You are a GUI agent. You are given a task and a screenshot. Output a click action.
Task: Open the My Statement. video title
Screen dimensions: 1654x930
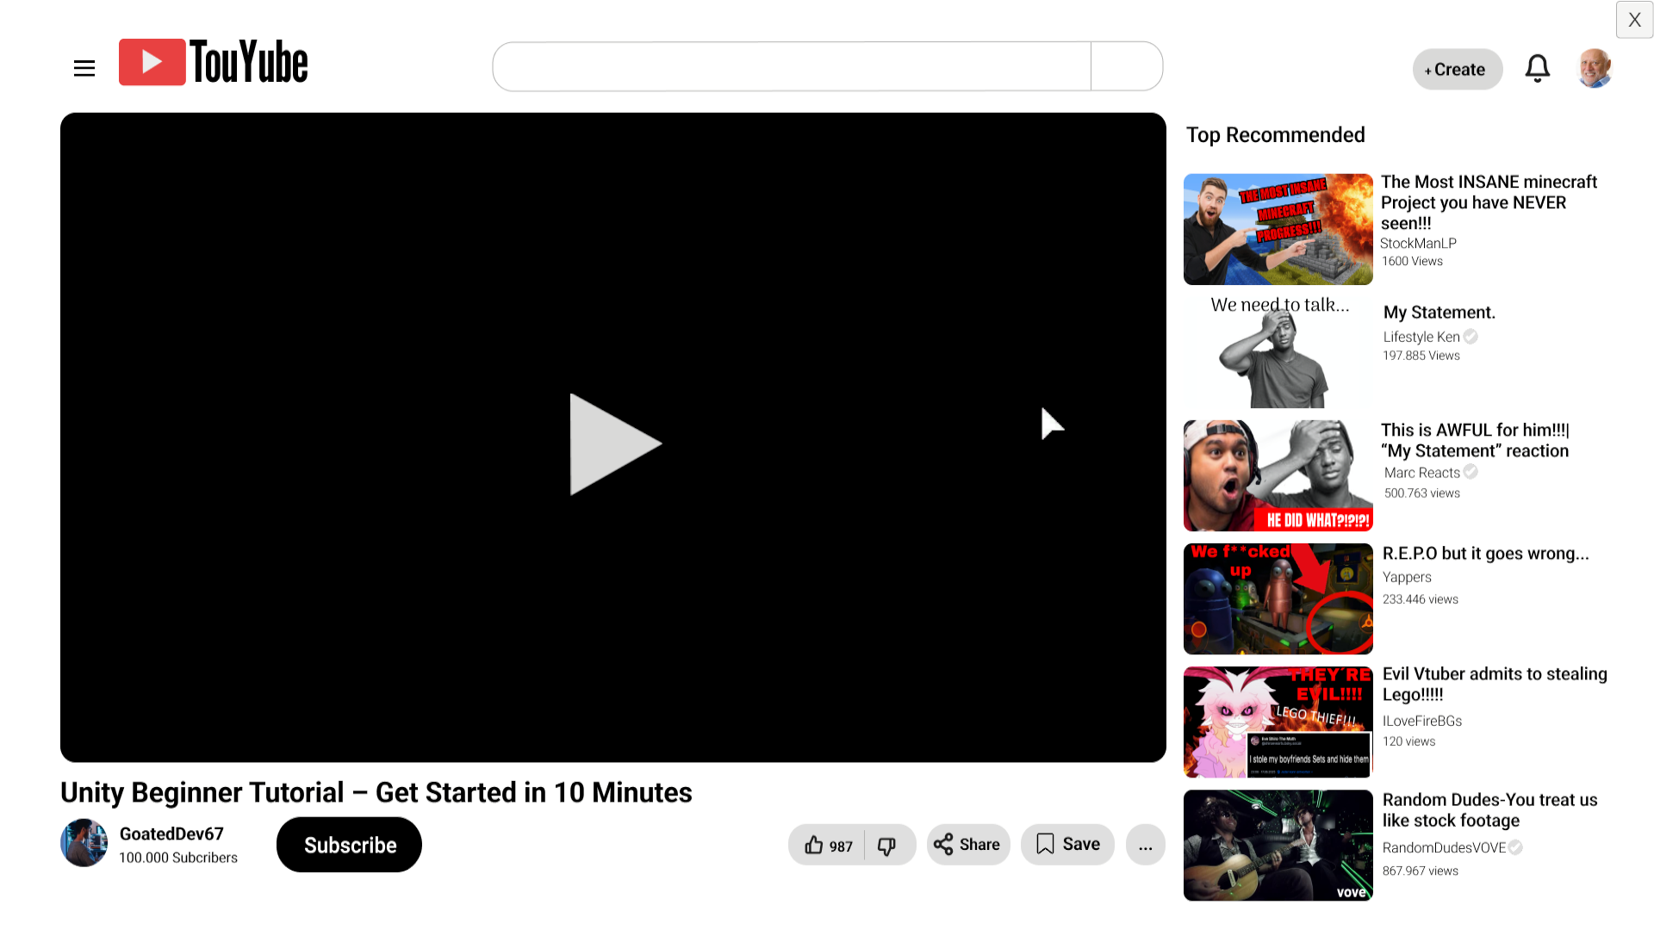(x=1439, y=313)
